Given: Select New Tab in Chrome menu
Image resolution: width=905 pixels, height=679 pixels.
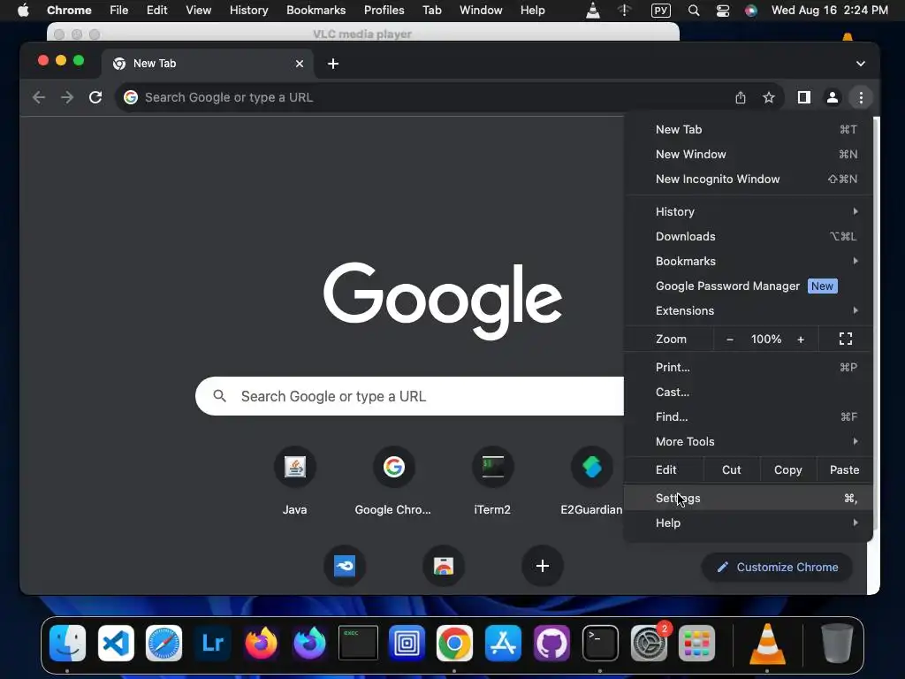Looking at the screenshot, I should (748, 129).
